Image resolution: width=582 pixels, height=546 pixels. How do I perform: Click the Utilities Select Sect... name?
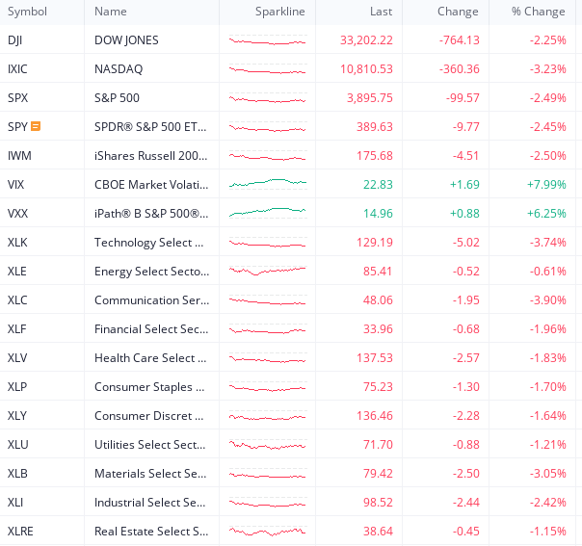[150, 445]
